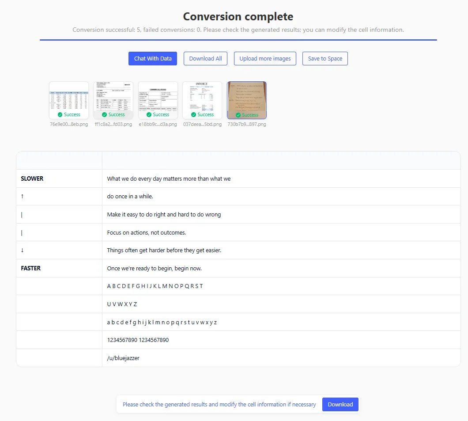Viewport: 468px width, 421px height.
Task: Save results with Save to Space
Action: coord(325,58)
